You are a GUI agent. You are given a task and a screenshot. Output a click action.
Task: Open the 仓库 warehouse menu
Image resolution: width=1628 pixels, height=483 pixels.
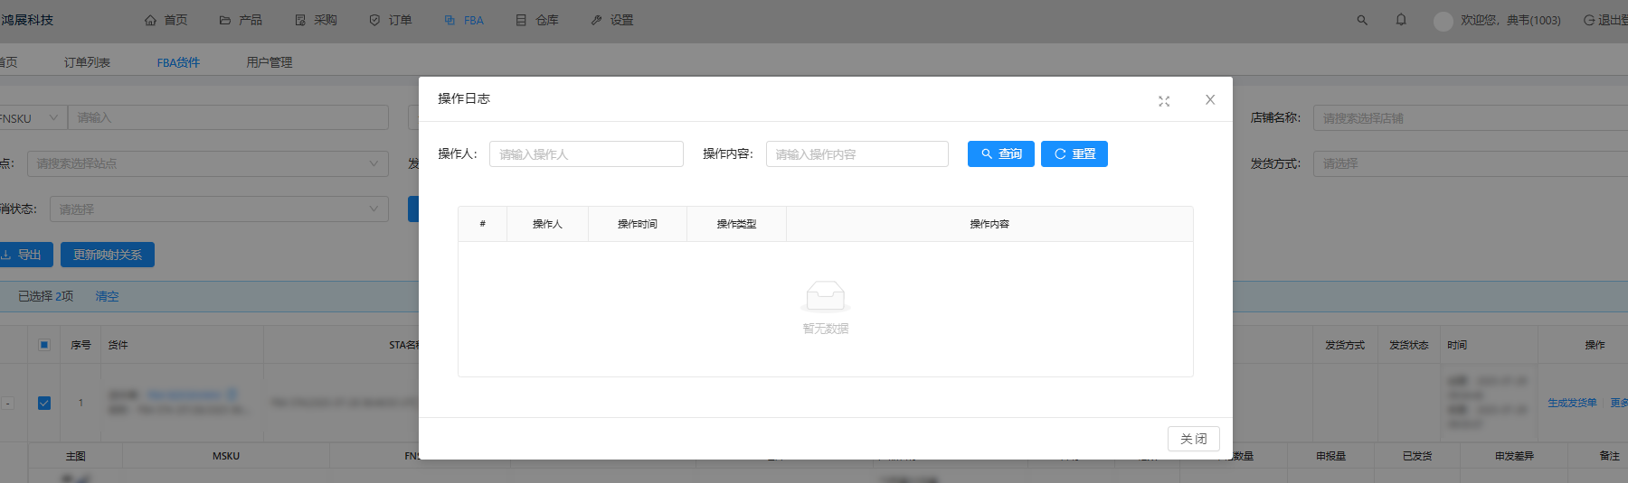click(x=537, y=20)
